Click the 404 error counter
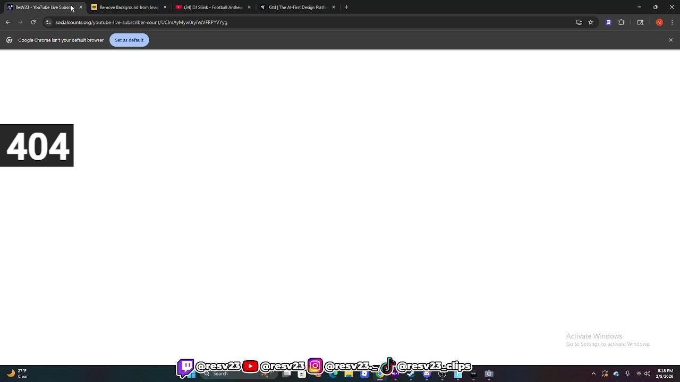The image size is (680, 382). tap(37, 145)
